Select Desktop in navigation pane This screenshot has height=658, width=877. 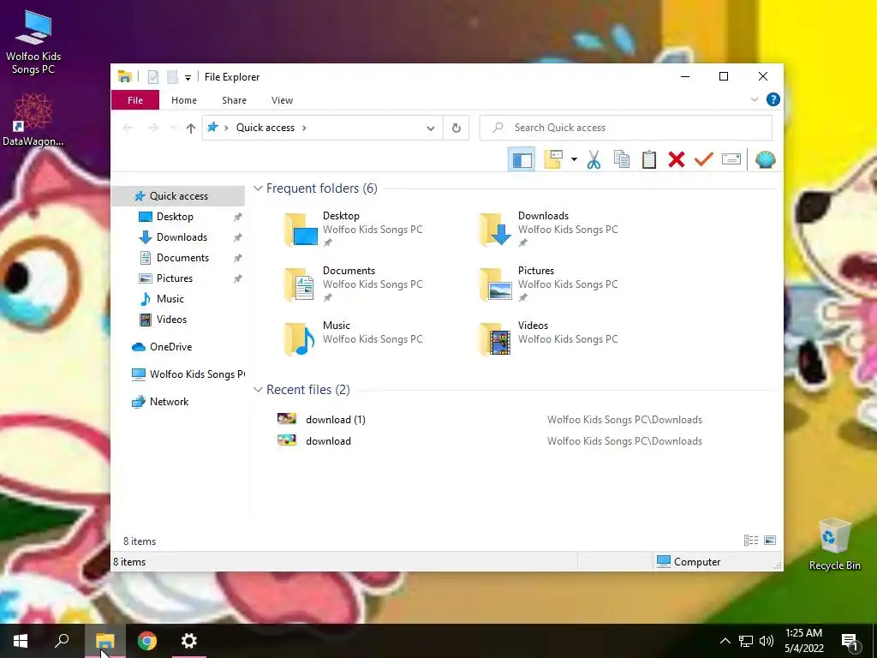click(x=175, y=217)
